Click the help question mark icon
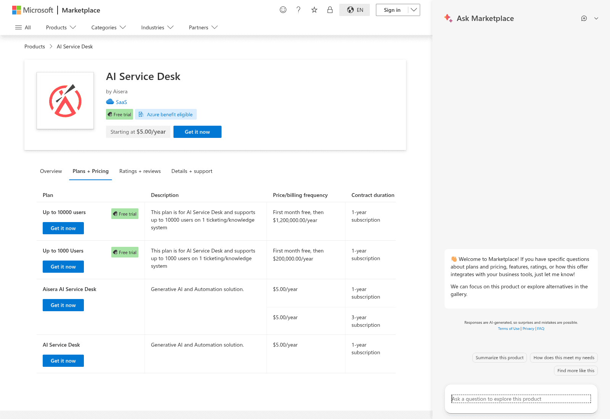610x419 pixels. point(299,10)
